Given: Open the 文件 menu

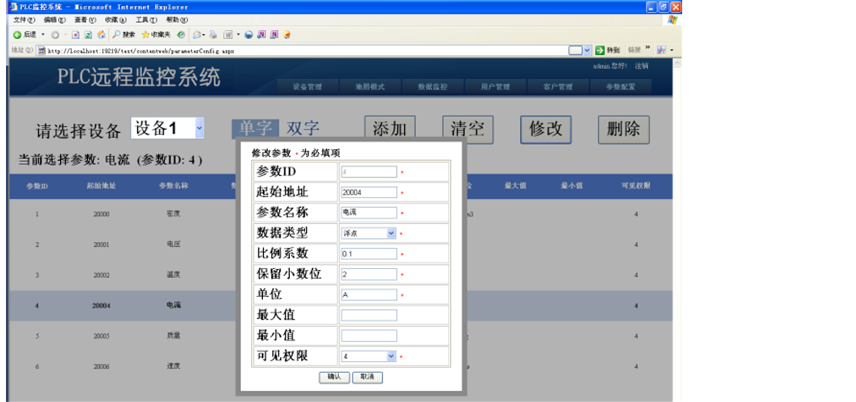Looking at the screenshot, I should click(x=24, y=20).
